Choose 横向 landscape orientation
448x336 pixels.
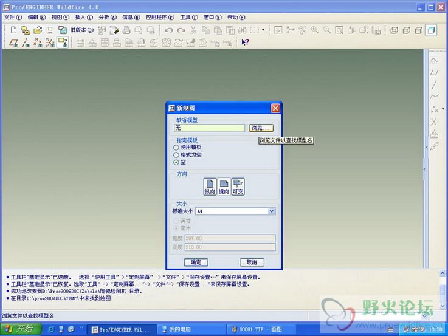(x=224, y=187)
